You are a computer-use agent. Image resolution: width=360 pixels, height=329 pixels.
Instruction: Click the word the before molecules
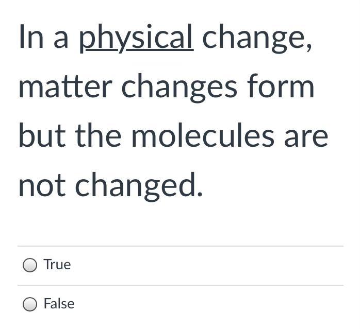[98, 135]
